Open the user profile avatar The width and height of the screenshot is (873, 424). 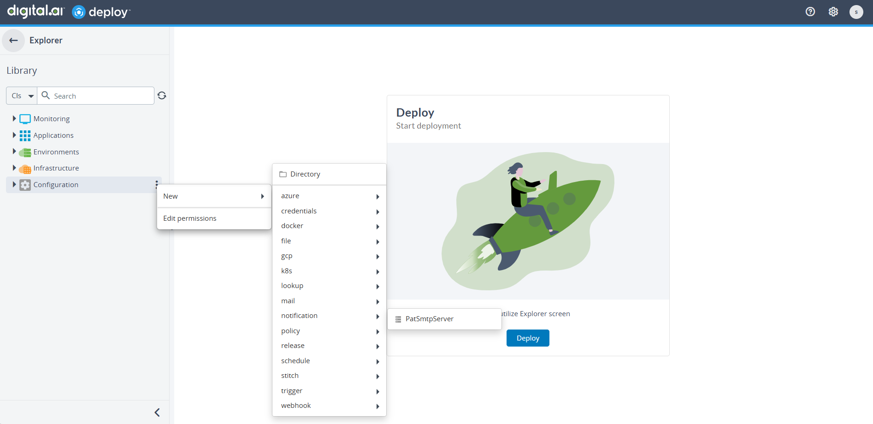pyautogui.click(x=856, y=12)
